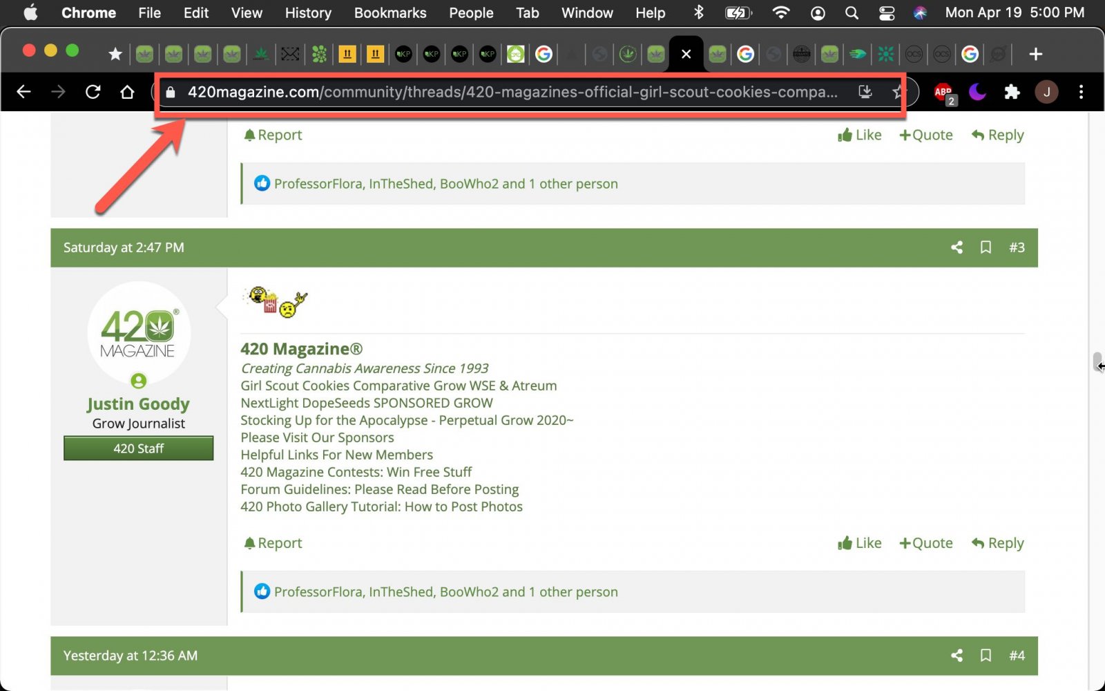The height and width of the screenshot is (691, 1105).
Task: Switch to the teal asterisk favicon tab
Action: 886,54
